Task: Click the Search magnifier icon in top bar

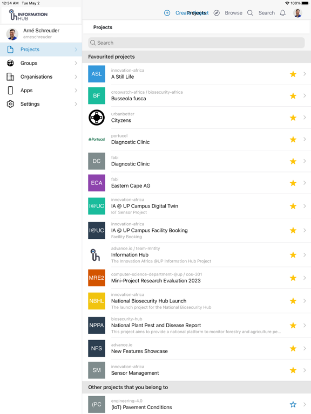Action: [x=250, y=13]
